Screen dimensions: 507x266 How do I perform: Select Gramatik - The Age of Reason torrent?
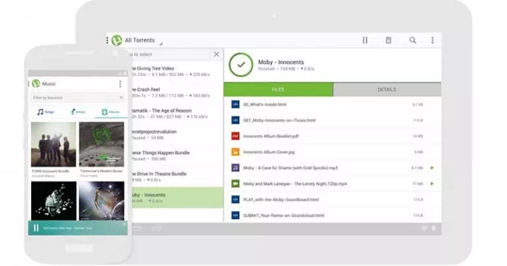[x=177, y=113]
